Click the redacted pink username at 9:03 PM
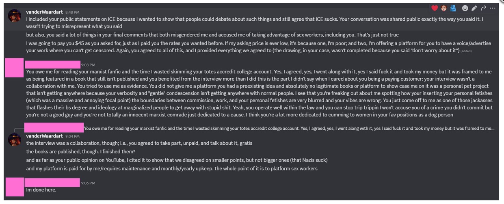Viewport: 504px width, 204px height. click(x=53, y=64)
